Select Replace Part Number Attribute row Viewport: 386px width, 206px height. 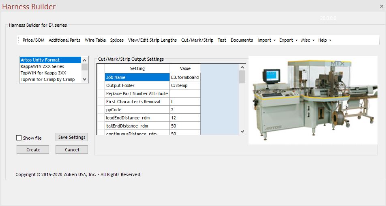coord(137,93)
